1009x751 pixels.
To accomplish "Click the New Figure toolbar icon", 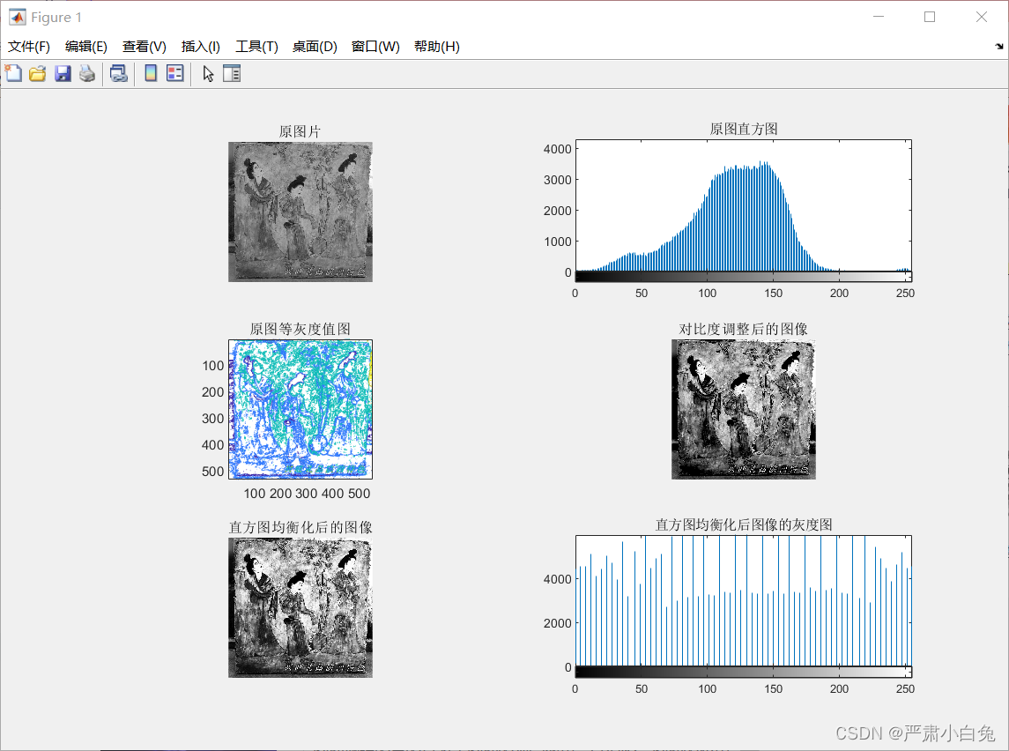I will pos(13,73).
